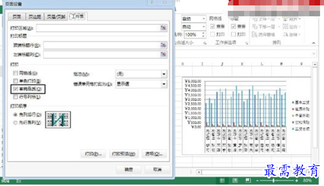Click the range selector icon for 顶端标题行
Screen dimensions: 324x186
(x=163, y=45)
